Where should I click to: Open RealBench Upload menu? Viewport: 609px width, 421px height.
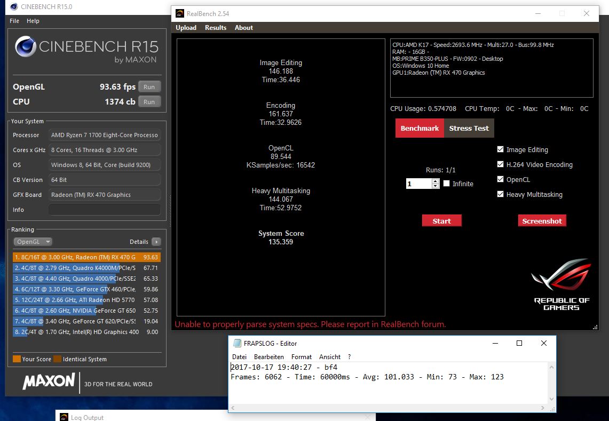click(x=186, y=28)
